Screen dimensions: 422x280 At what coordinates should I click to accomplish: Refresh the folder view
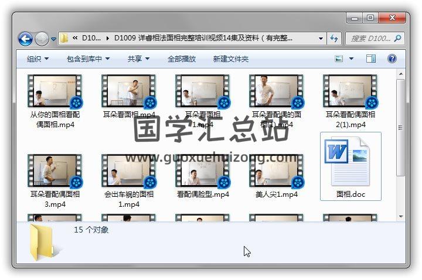(334, 39)
